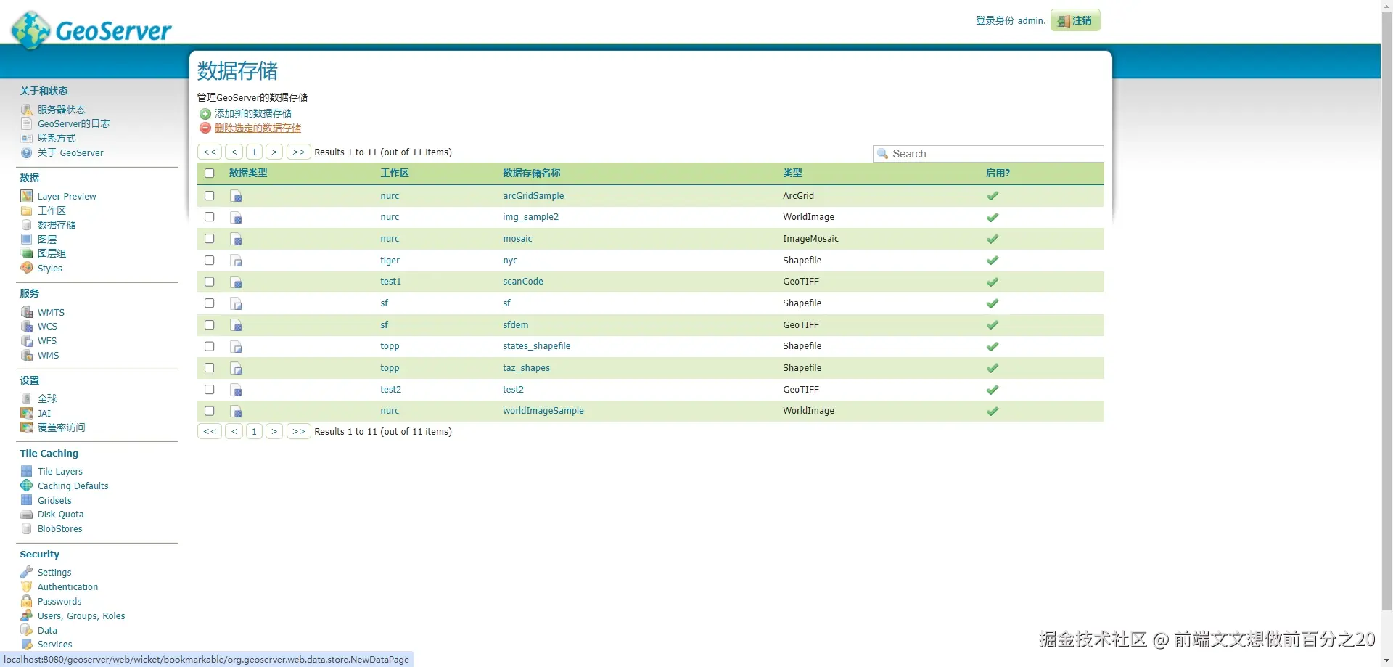
Task: Sort table by 数据存储名称 column header
Action: click(x=532, y=173)
